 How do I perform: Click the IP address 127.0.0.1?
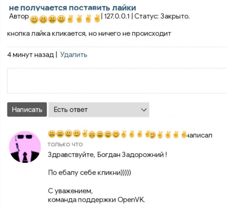(x=117, y=16)
